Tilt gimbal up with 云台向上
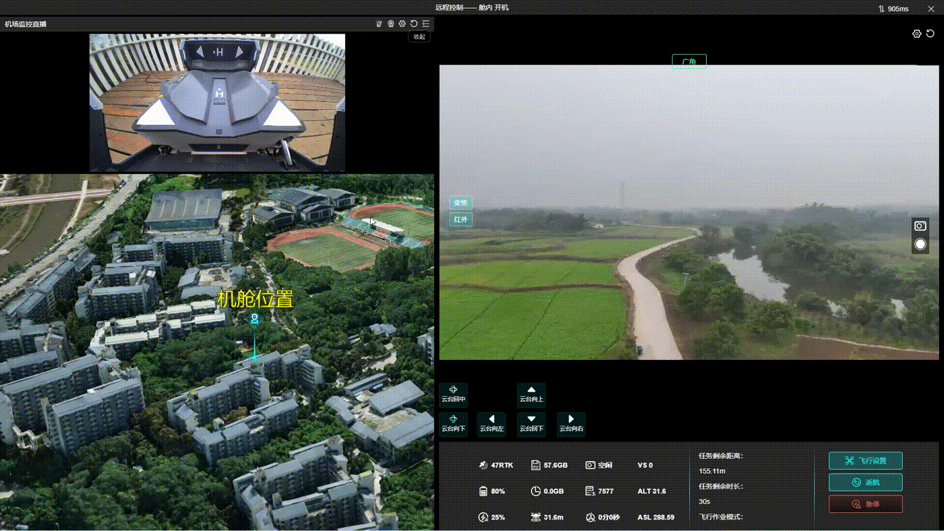Image resolution: width=944 pixels, height=531 pixels. point(531,395)
